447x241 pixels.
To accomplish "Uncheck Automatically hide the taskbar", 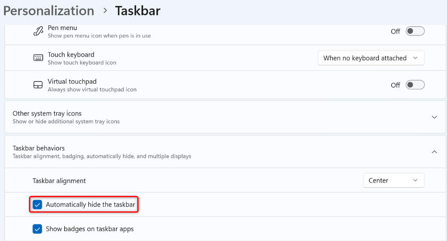I will [38, 204].
